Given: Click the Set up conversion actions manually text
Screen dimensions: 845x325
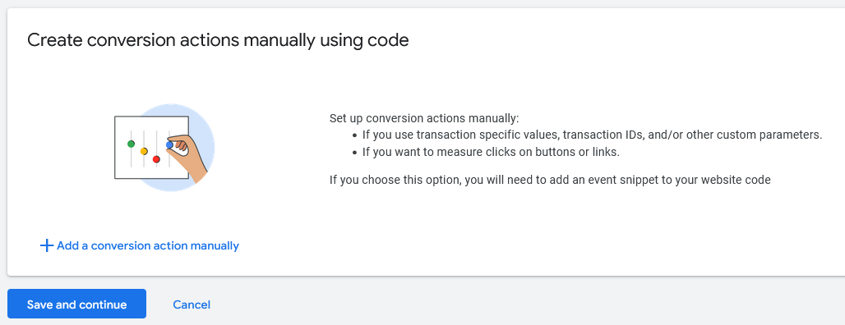Looking at the screenshot, I should pos(424,118).
